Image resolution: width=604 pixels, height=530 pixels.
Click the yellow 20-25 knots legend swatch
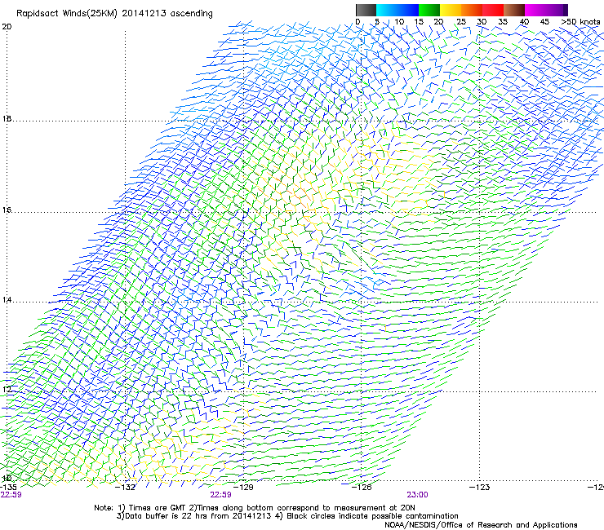point(451,10)
